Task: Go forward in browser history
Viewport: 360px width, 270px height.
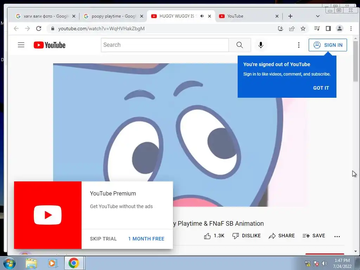Action: coord(27,28)
